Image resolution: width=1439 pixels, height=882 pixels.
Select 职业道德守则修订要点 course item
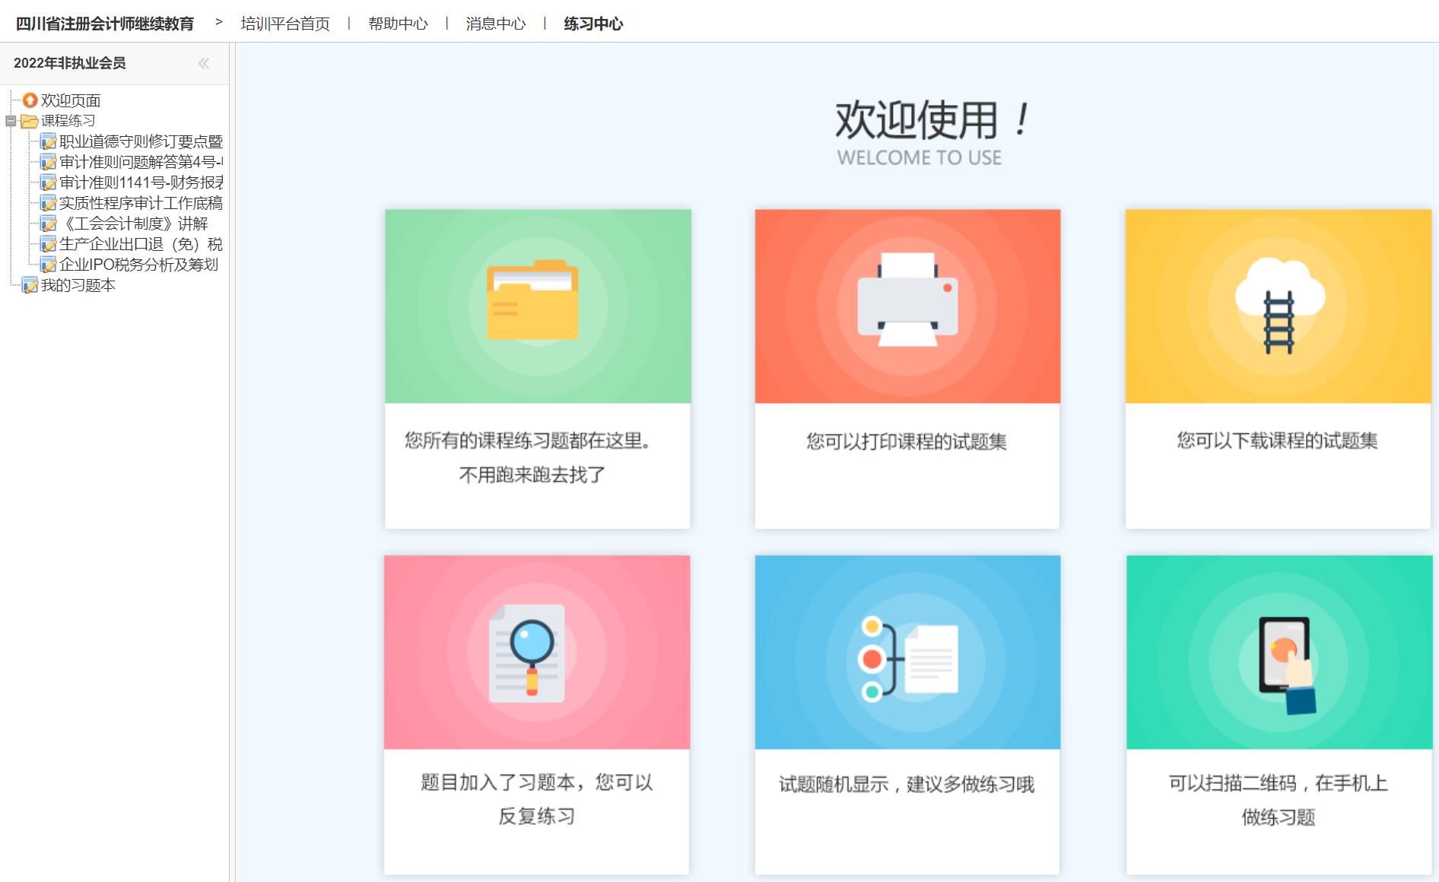point(141,141)
